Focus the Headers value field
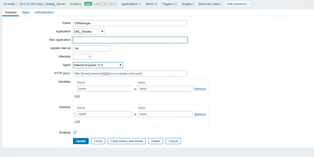314x157 pixels. click(x=165, y=114)
